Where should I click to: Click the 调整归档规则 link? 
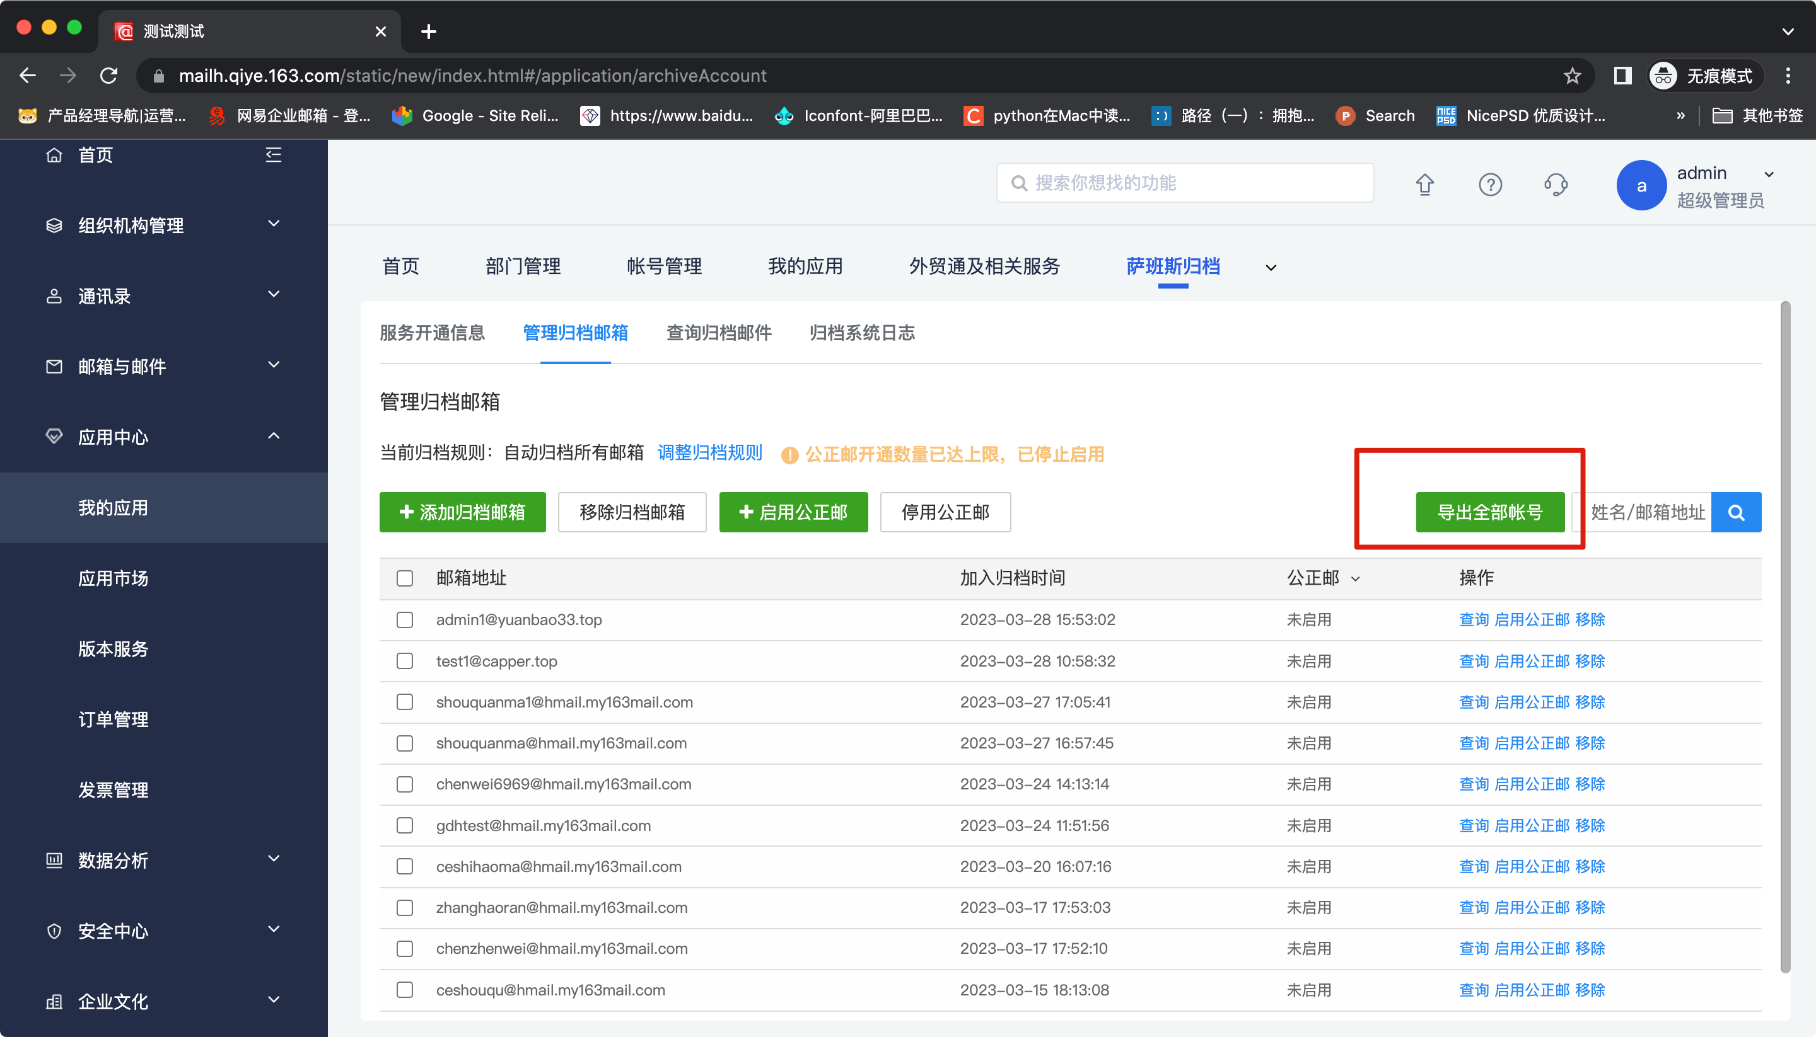point(709,452)
